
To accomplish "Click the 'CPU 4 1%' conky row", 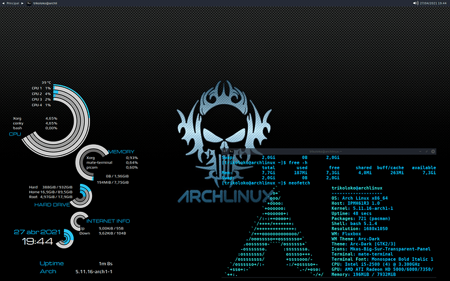I will click(x=41, y=105).
